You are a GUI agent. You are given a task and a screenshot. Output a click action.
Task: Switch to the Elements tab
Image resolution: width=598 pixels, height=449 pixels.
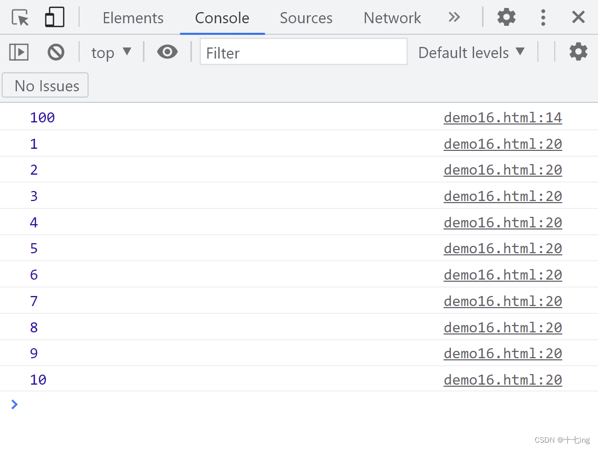133,18
